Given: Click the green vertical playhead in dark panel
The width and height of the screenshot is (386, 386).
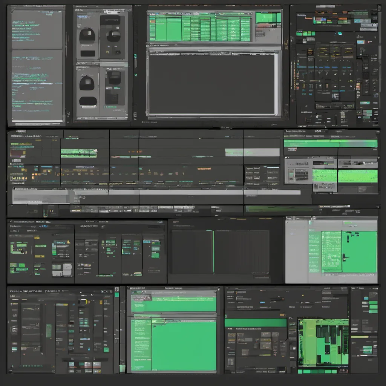Looking at the screenshot, I should pos(213,252).
